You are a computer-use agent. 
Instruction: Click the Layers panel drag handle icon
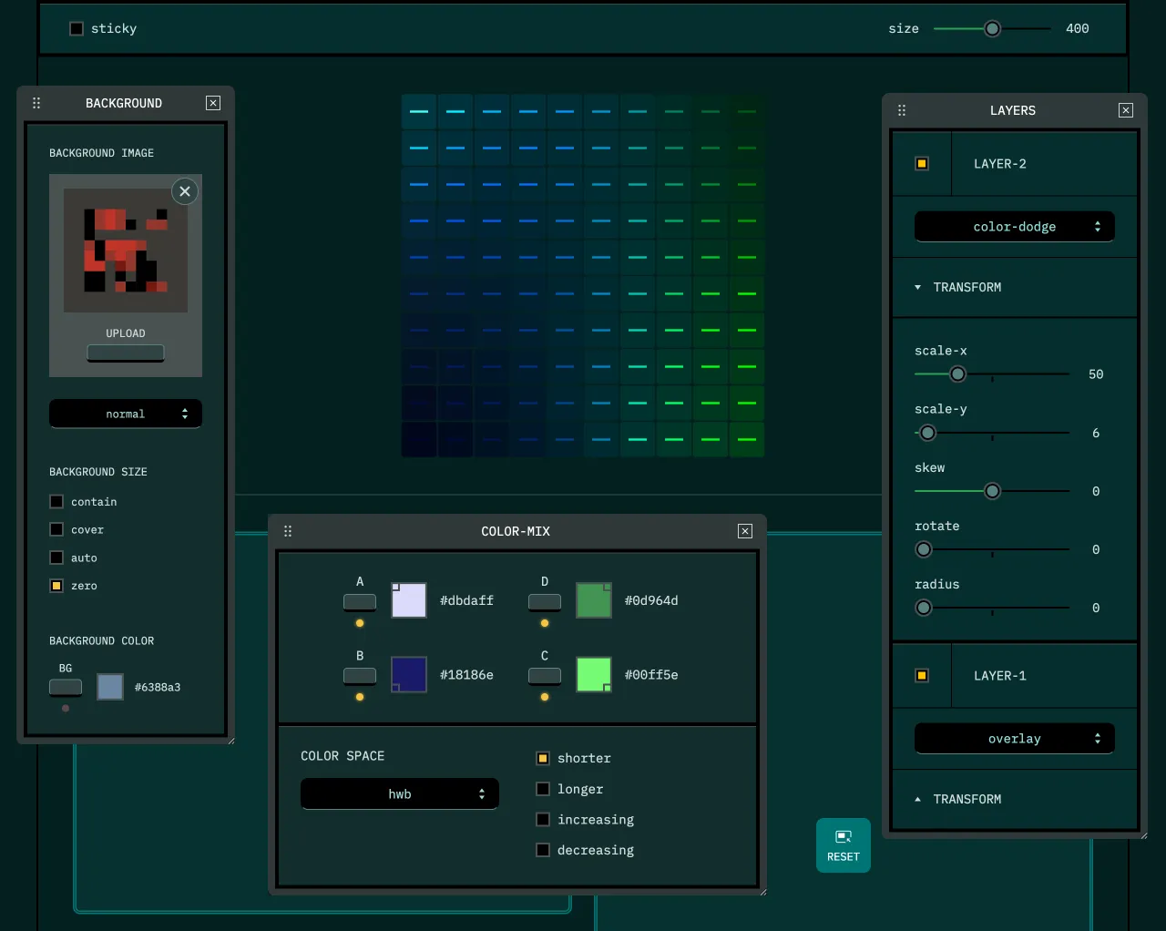(902, 110)
